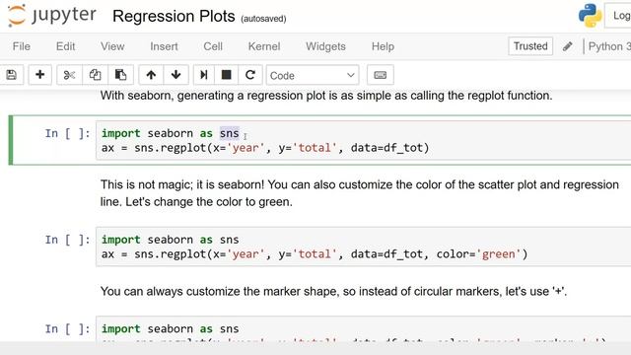Click in the first regplot code cell
This screenshot has height=355, width=631.
point(364,140)
